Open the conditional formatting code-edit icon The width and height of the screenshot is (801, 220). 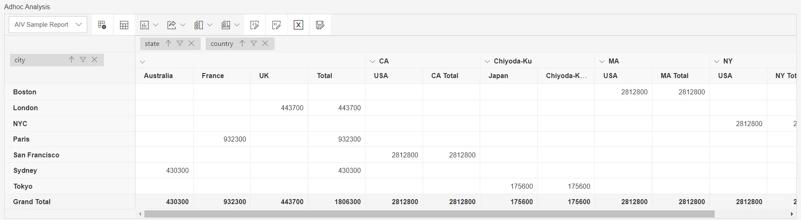(x=254, y=25)
